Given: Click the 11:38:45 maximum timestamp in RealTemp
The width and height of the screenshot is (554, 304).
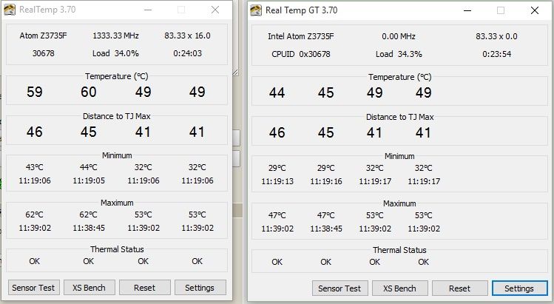Looking at the screenshot, I should (89, 228).
